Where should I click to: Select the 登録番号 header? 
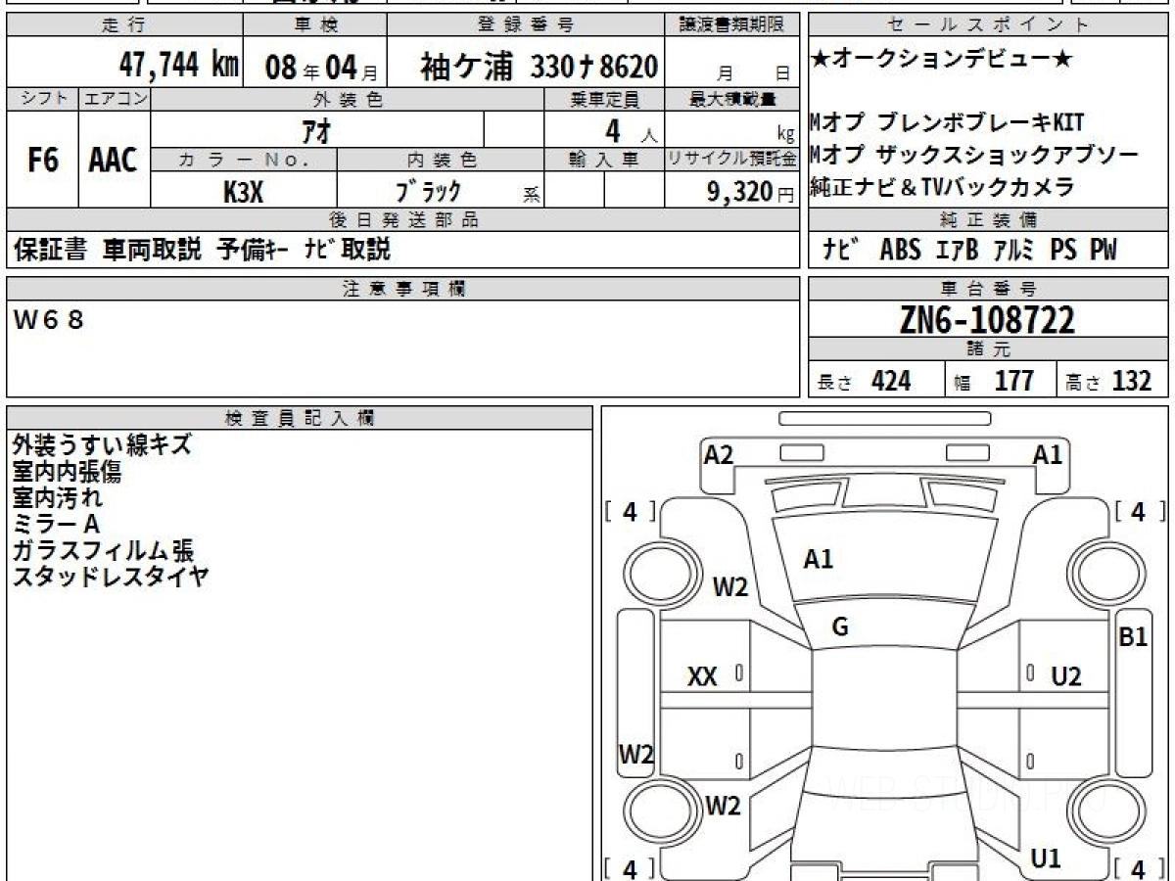[527, 25]
